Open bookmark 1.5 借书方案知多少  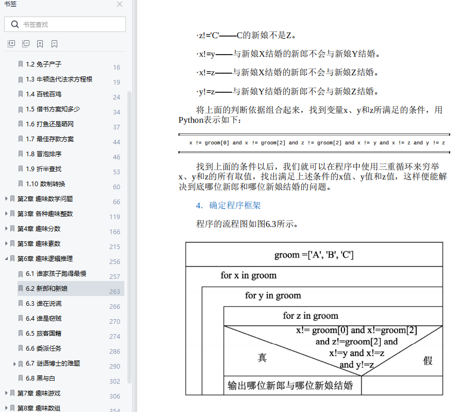tap(53, 109)
